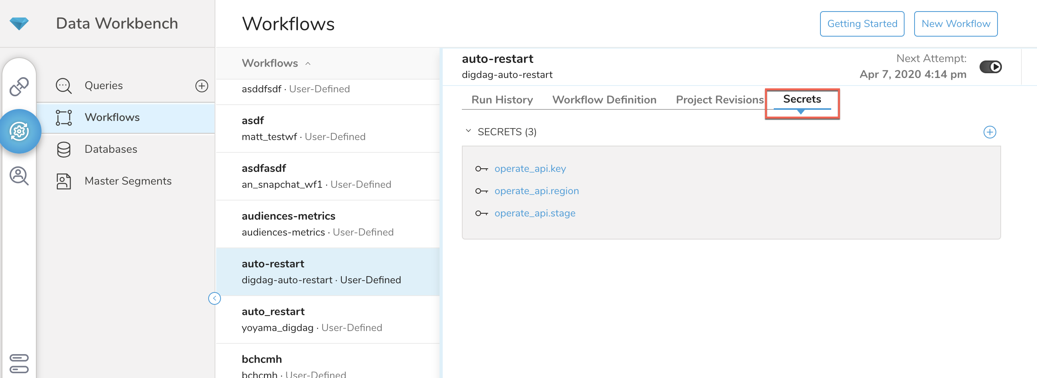Click the Treasure Data diamond logo
This screenshot has width=1037, height=378.
pyautogui.click(x=19, y=23)
